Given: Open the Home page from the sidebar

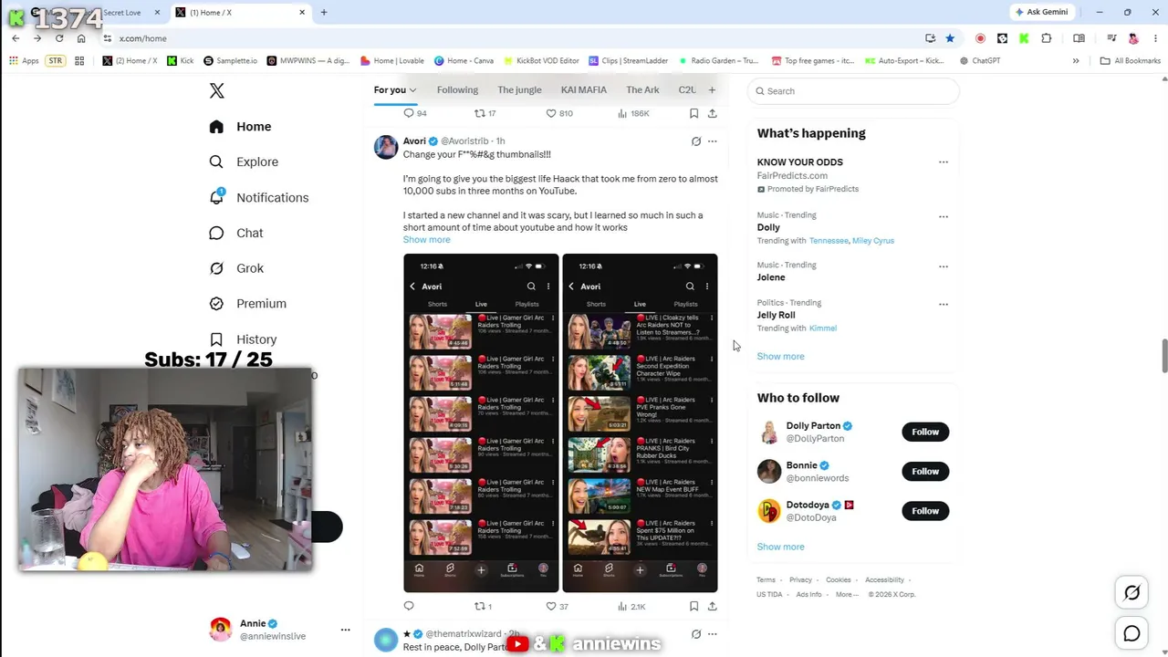Looking at the screenshot, I should pyautogui.click(x=240, y=127).
